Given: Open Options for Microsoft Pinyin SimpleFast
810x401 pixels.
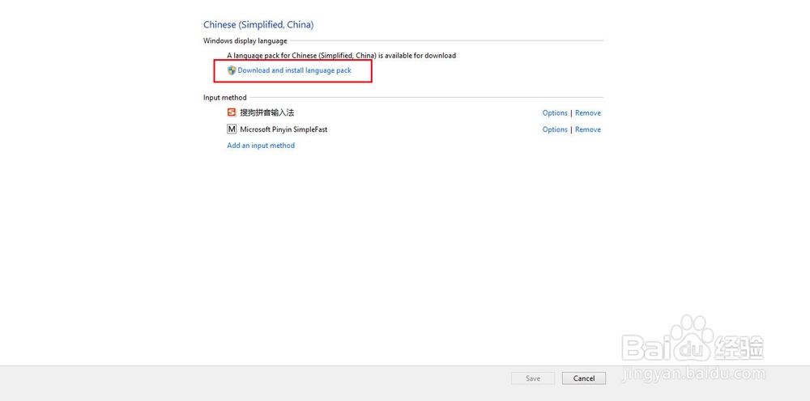Looking at the screenshot, I should point(555,129).
